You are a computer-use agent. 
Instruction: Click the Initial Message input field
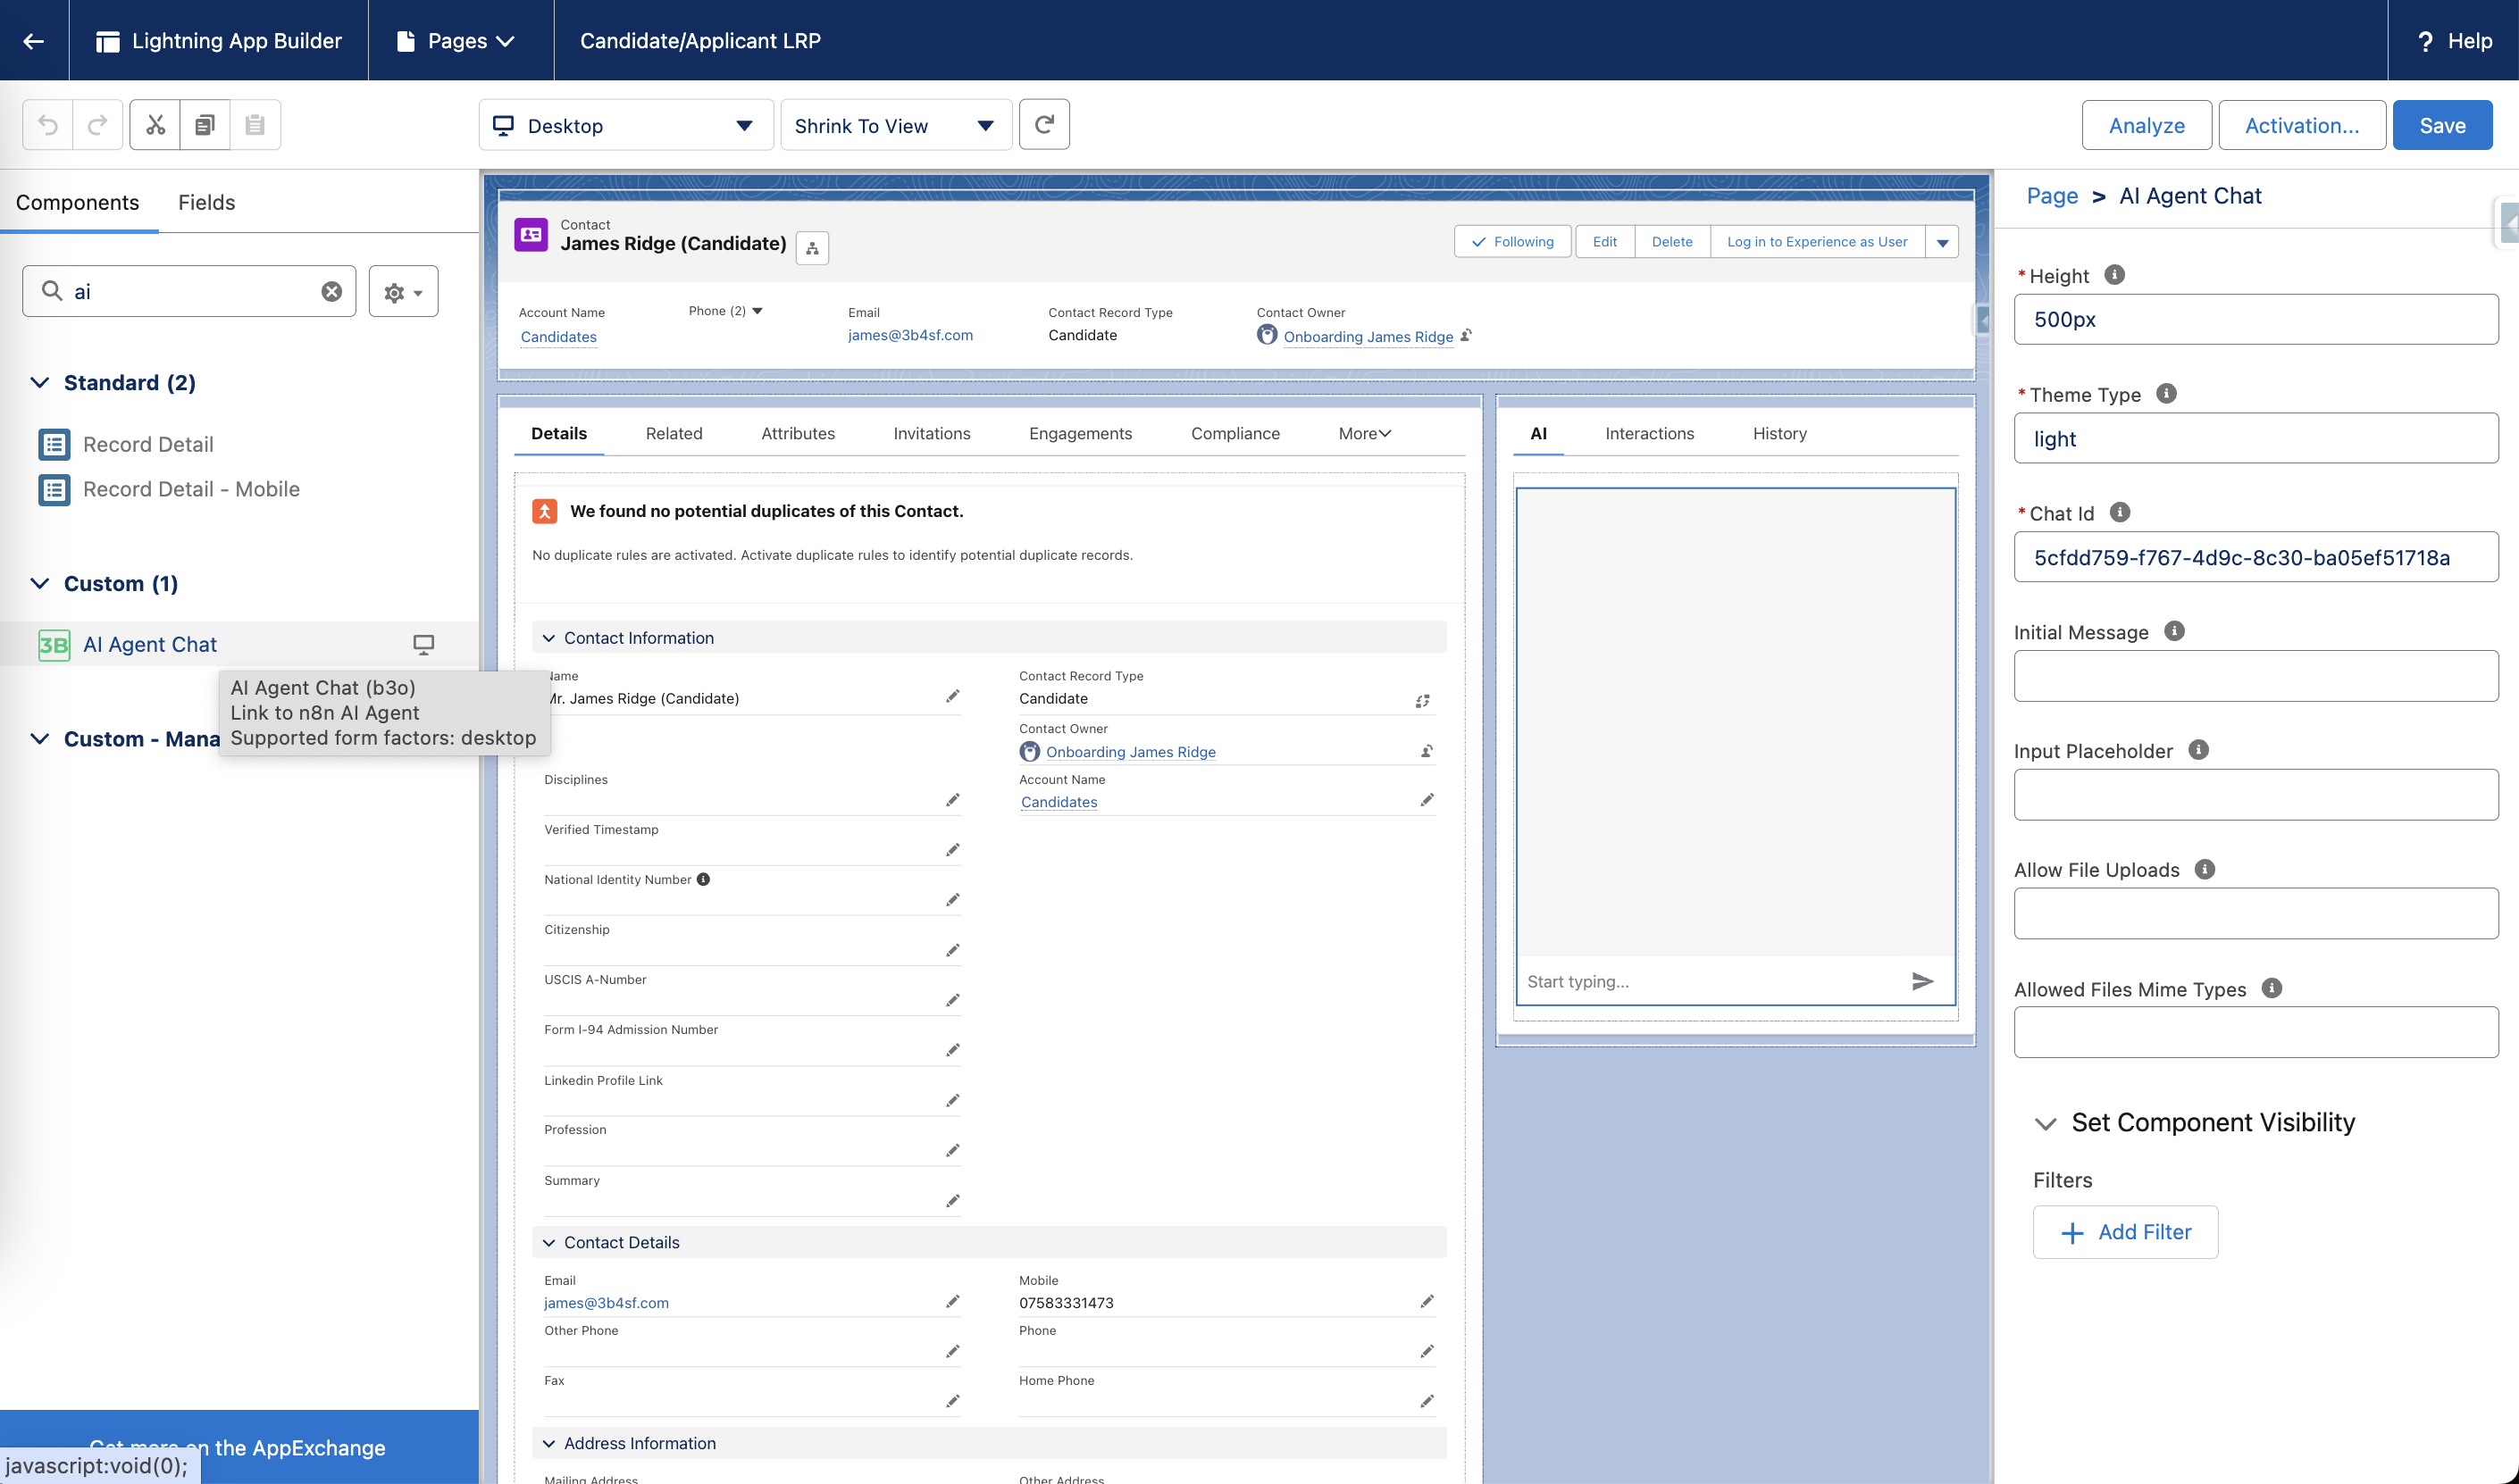2255,676
